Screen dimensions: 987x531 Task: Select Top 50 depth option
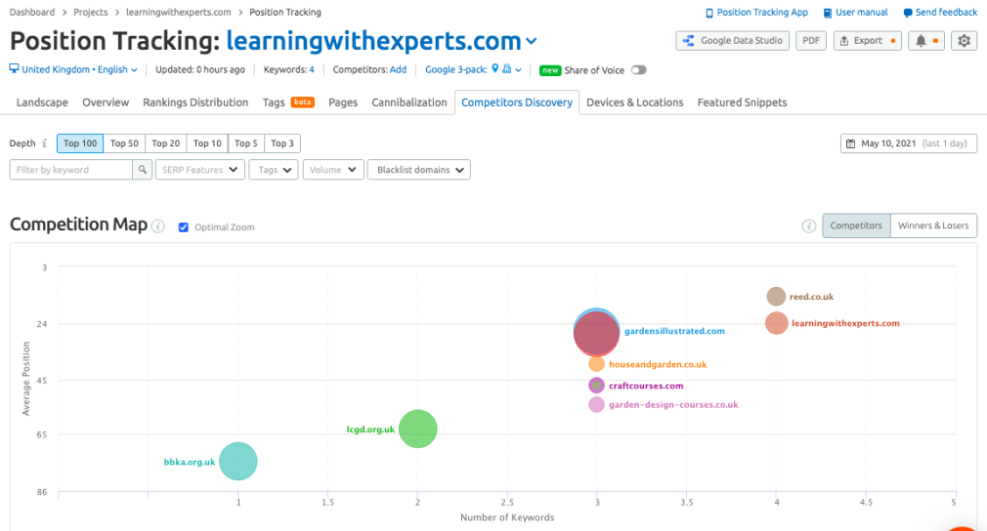coord(124,143)
